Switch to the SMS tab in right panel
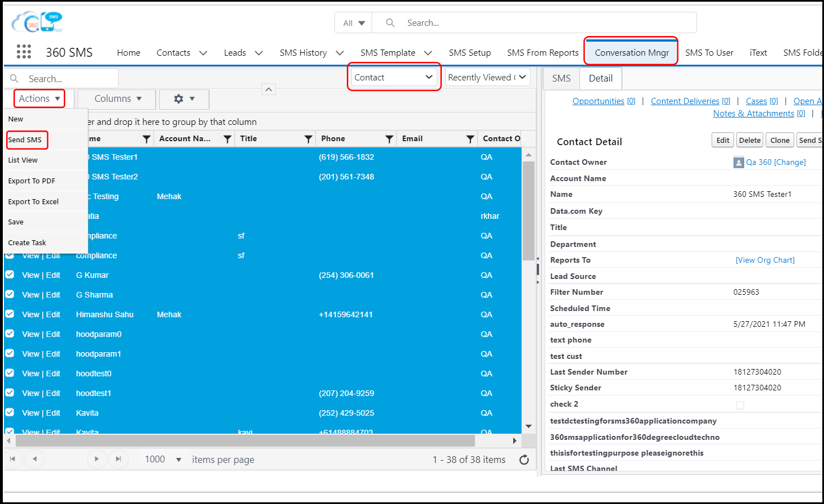The image size is (824, 504). pyautogui.click(x=562, y=78)
